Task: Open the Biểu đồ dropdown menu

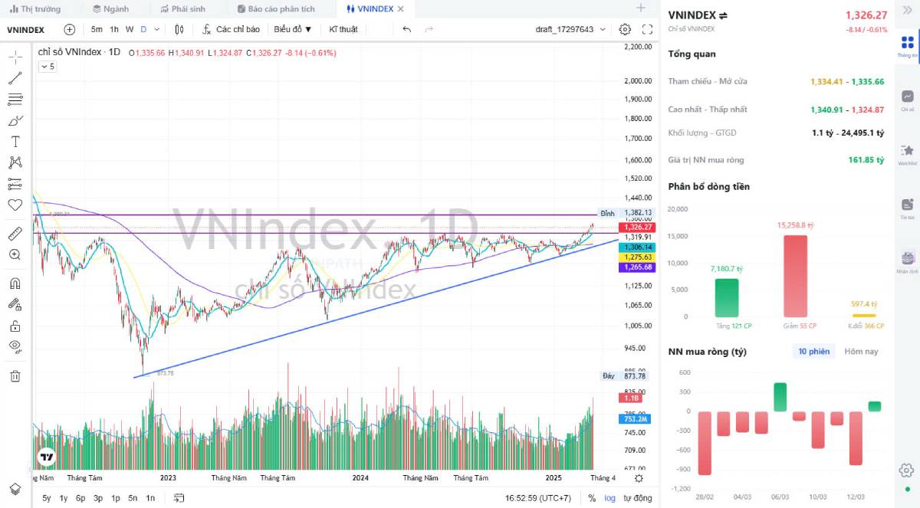Action: click(293, 29)
